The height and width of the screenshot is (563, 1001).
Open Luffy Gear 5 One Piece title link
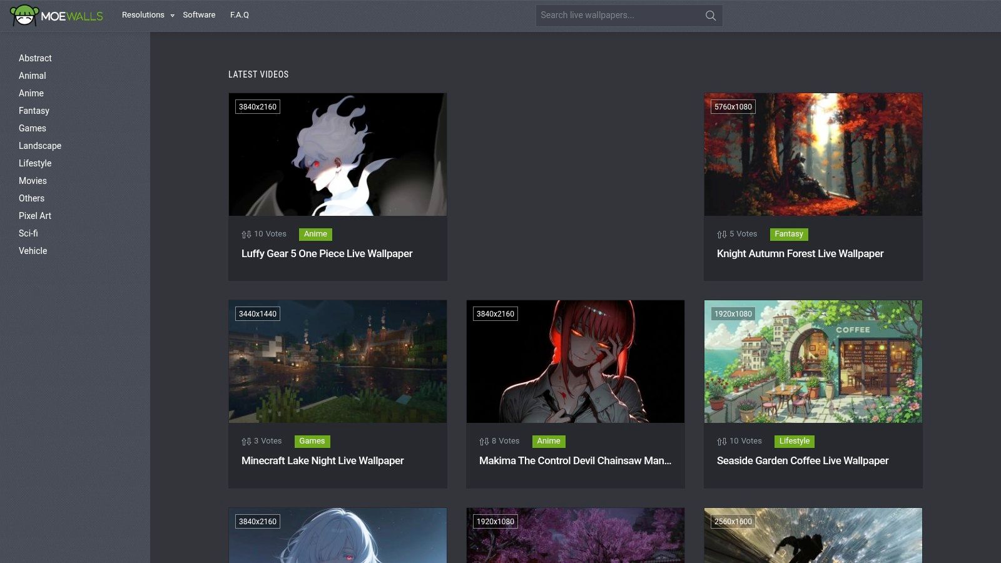[327, 253]
